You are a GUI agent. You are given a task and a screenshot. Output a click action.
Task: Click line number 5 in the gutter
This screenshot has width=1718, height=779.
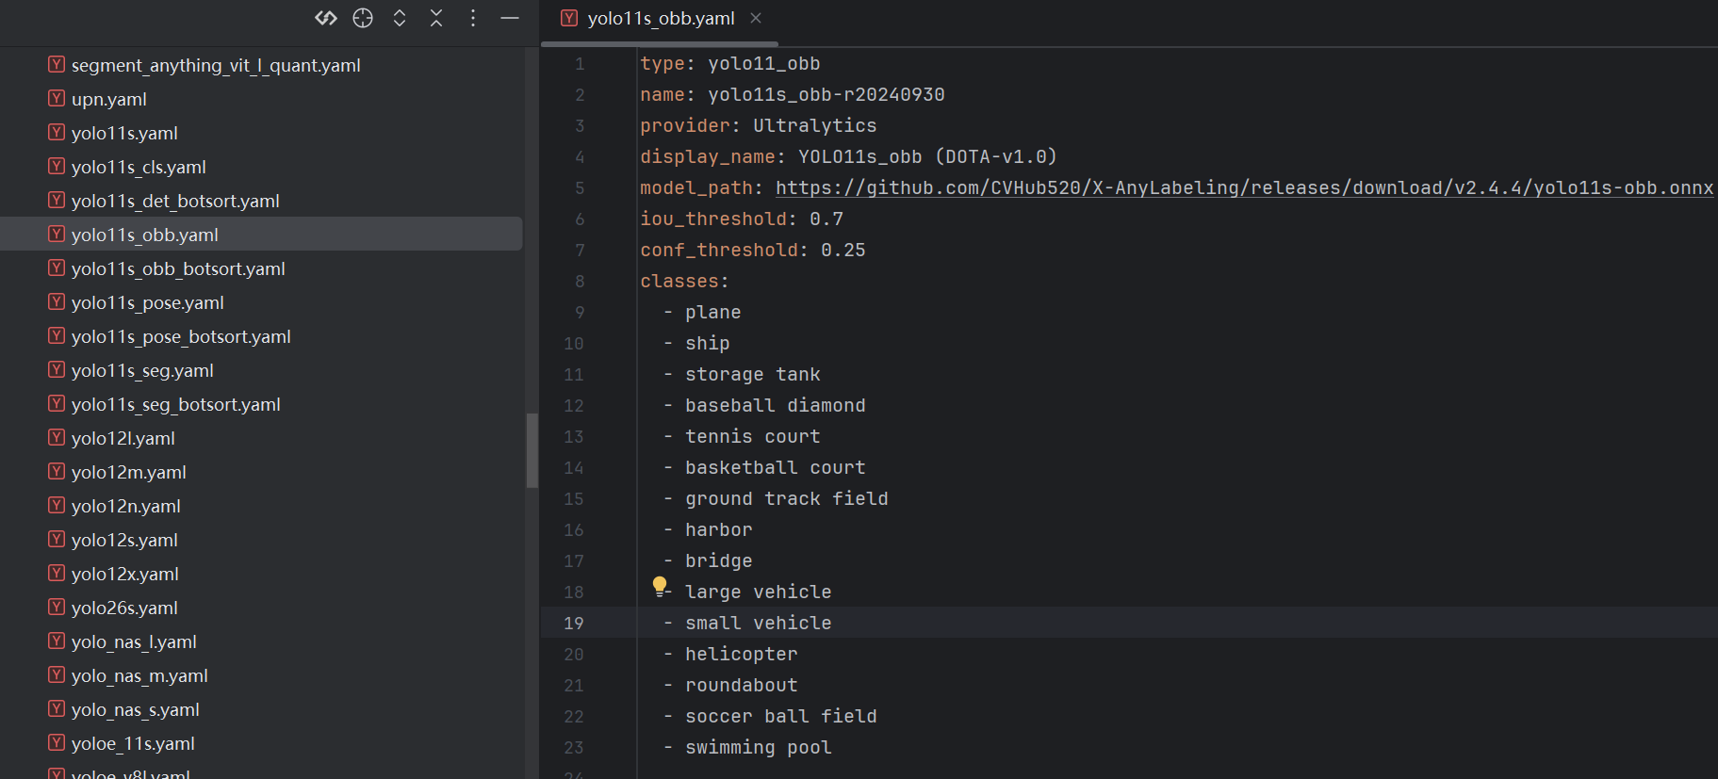[580, 187]
